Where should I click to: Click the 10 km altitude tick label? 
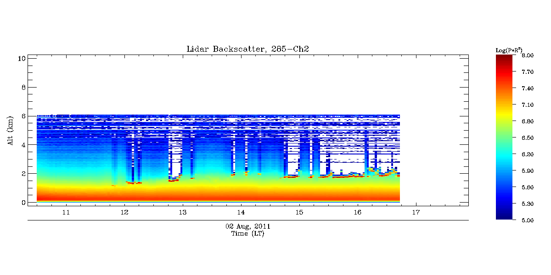21,58
